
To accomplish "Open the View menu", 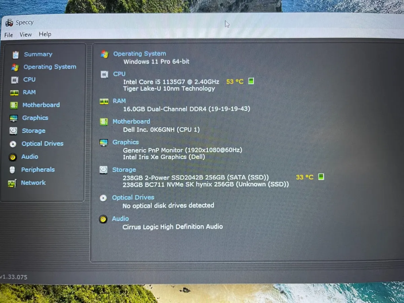I will pos(26,34).
